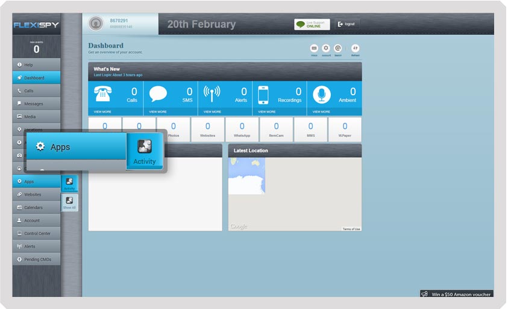This screenshot has height=309, width=508.
Task: Open the RemCam count tile
Action: (277, 130)
